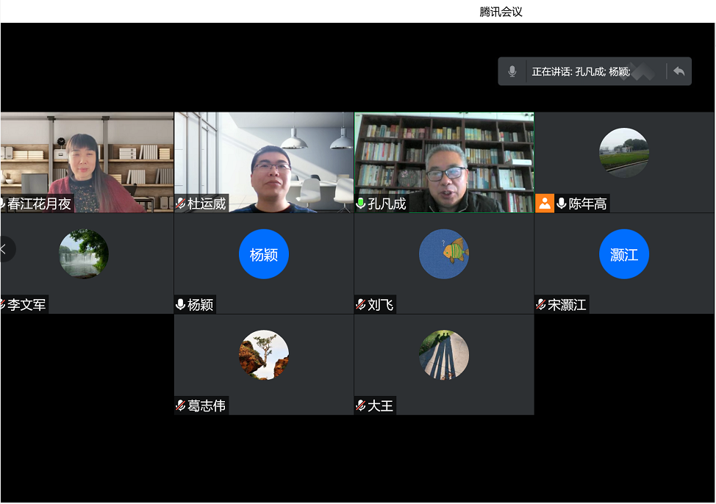Click the waterfall avatar above 李文军
The width and height of the screenshot is (716, 504).
point(84,254)
